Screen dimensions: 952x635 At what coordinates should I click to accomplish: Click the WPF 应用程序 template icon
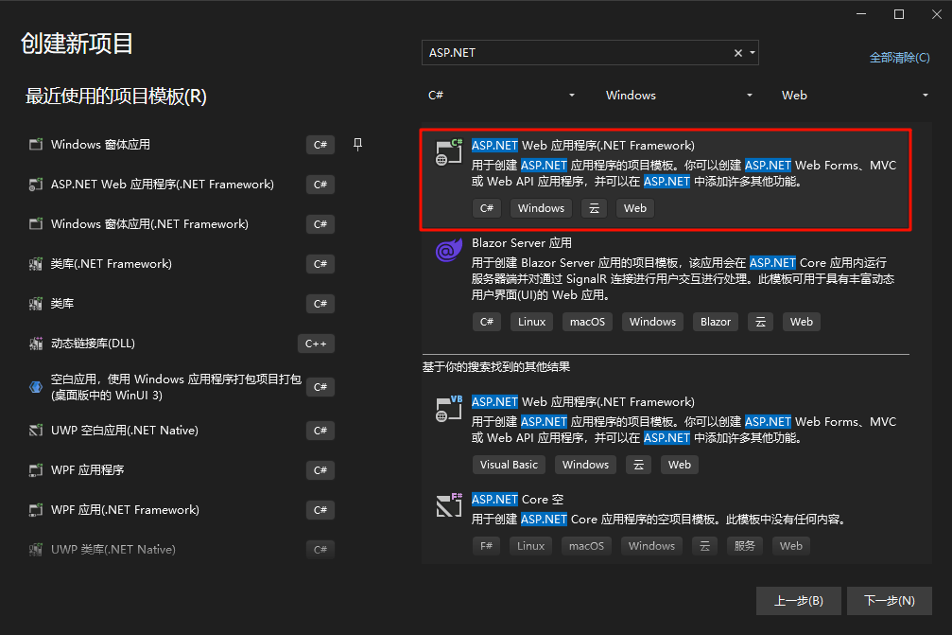point(36,470)
